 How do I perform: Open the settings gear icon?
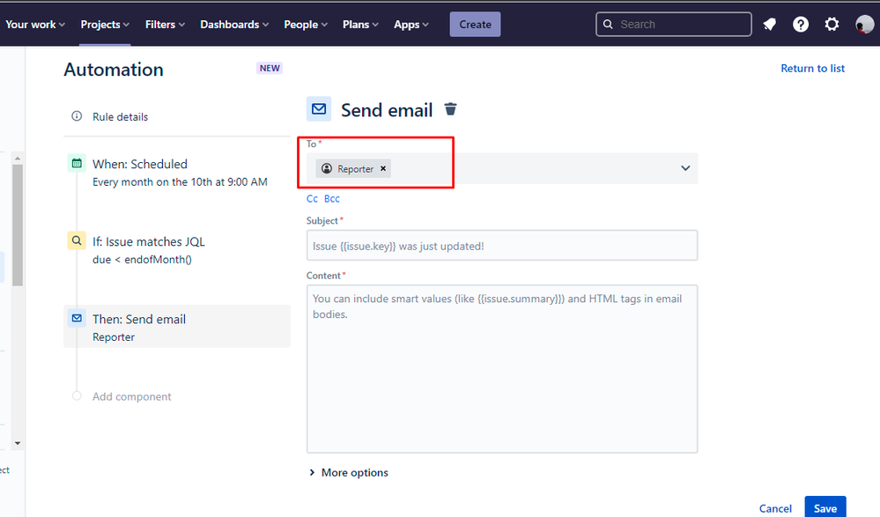(x=832, y=24)
